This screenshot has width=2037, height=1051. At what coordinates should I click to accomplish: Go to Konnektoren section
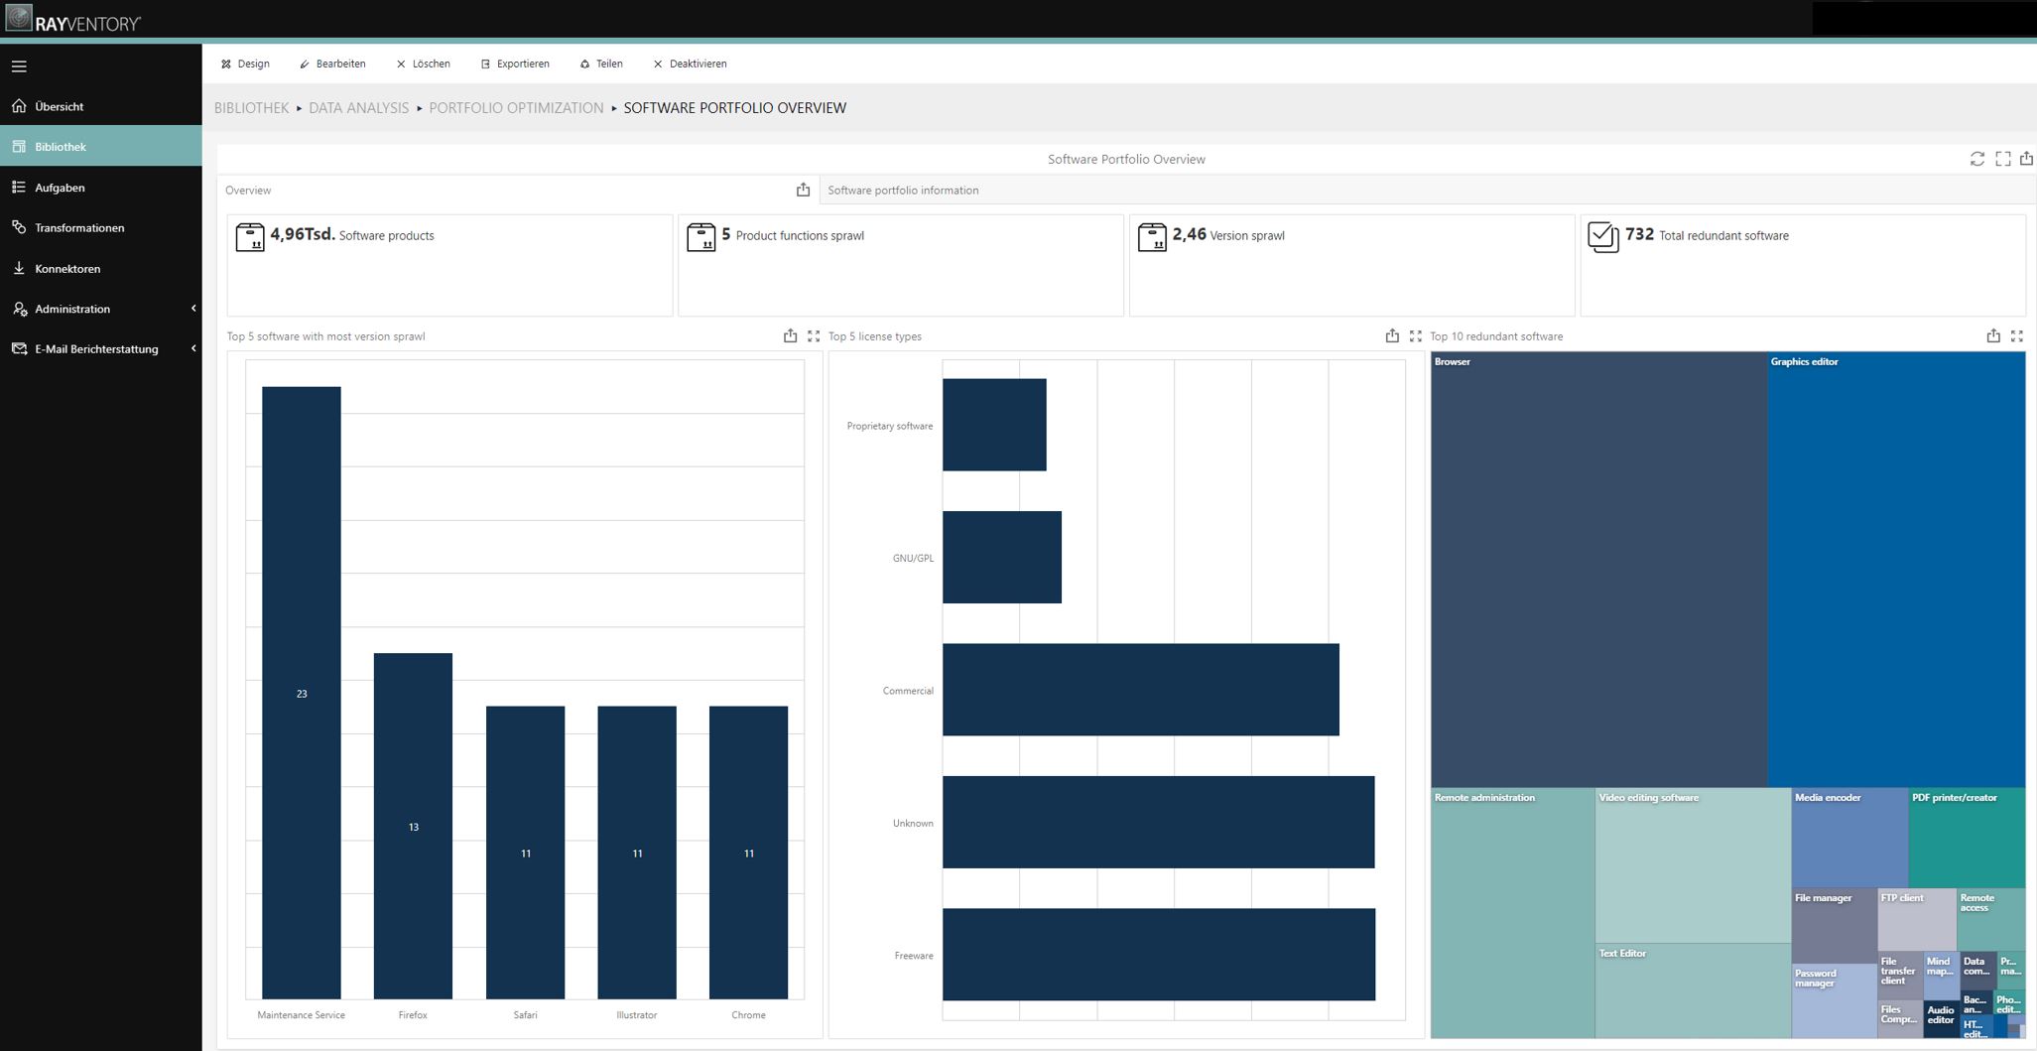66,269
